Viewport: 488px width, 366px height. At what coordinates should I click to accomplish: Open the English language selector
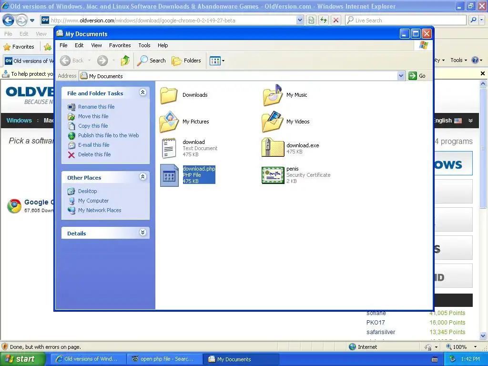tap(454, 121)
